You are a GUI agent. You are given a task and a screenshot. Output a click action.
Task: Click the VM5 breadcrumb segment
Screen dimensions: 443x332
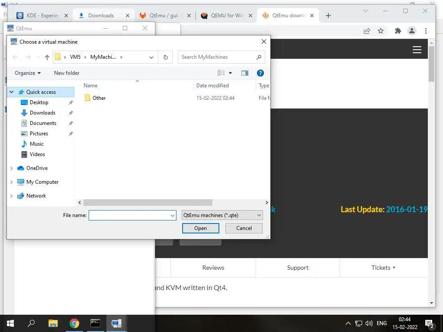(x=75, y=57)
